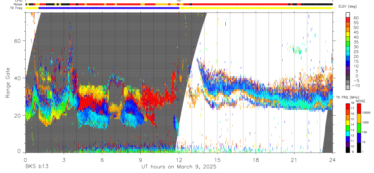Click the 55 label on elevation colorbar
The image size is (374, 173).
355,23
